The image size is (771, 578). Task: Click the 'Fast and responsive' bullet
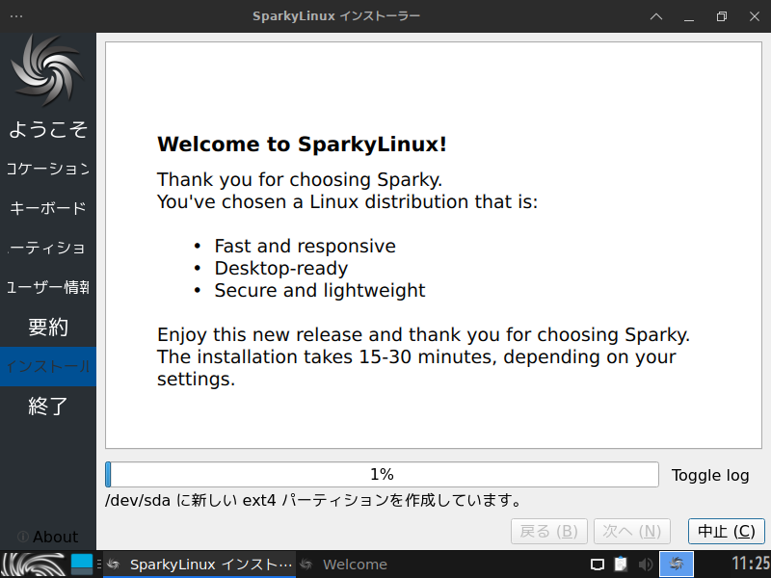click(x=305, y=246)
